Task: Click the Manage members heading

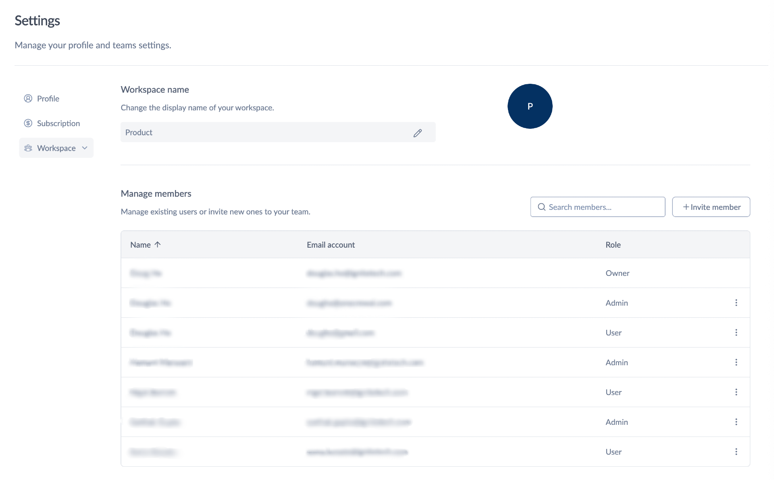Action: coord(156,194)
